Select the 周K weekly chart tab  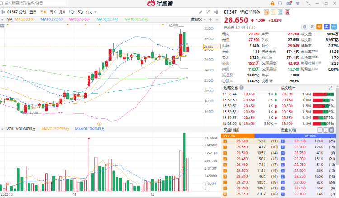pos(53,12)
